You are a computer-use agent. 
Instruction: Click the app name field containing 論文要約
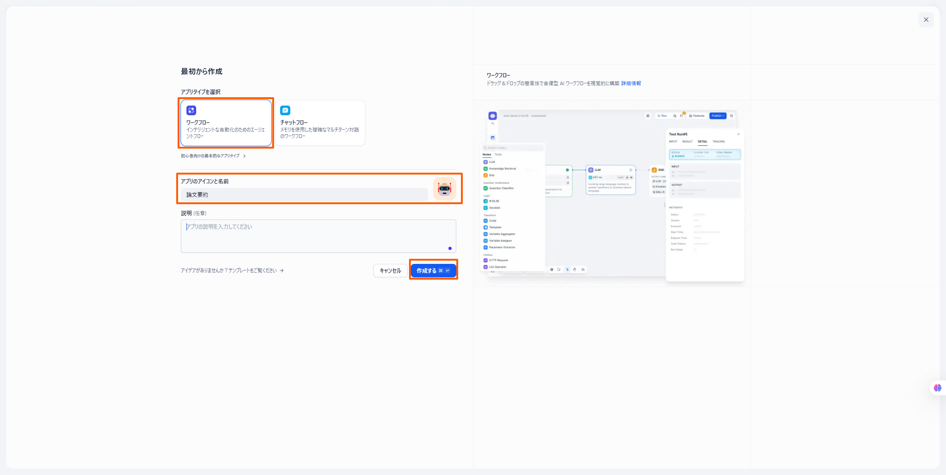pyautogui.click(x=304, y=195)
